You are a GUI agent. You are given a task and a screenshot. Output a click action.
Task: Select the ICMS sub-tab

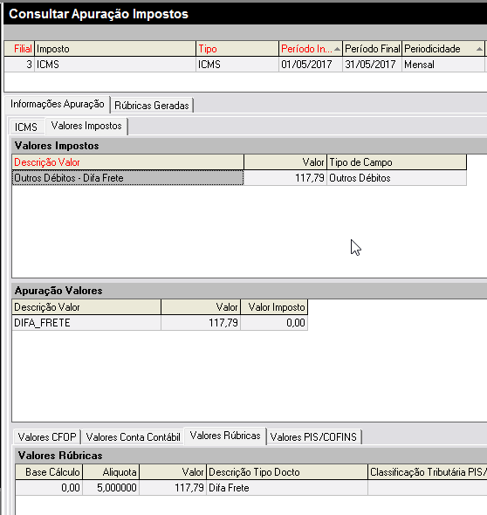pos(26,127)
